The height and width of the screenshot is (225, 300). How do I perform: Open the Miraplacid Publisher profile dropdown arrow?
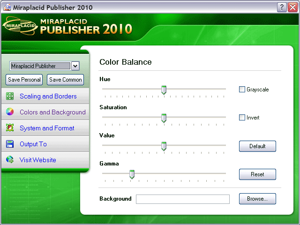click(75, 66)
